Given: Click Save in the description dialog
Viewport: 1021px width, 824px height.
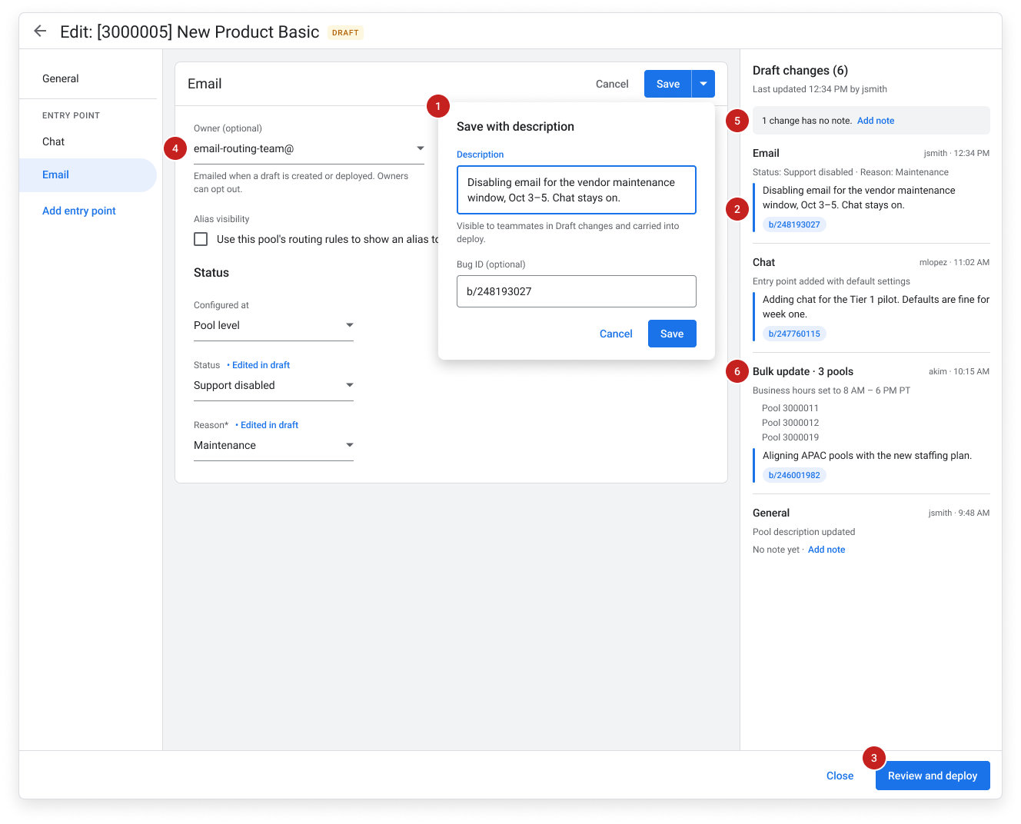Looking at the screenshot, I should (672, 334).
